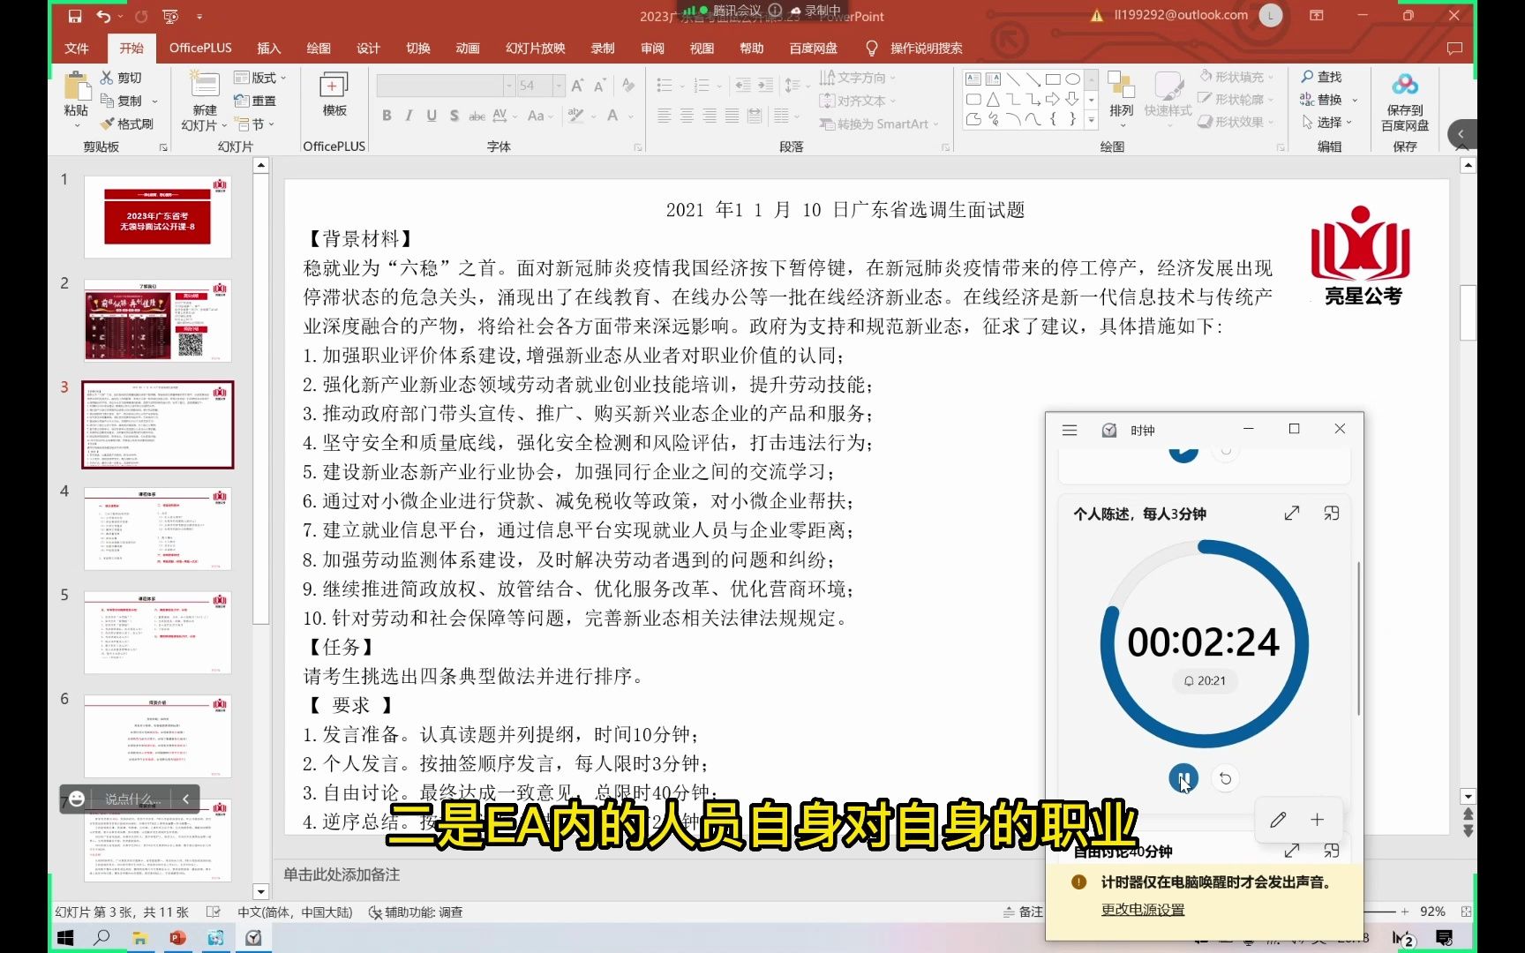The height and width of the screenshot is (953, 1525).
Task: Select Format Painter (格式刷)
Action: pos(127,124)
